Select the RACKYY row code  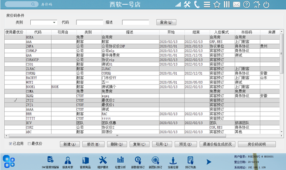[31, 78]
